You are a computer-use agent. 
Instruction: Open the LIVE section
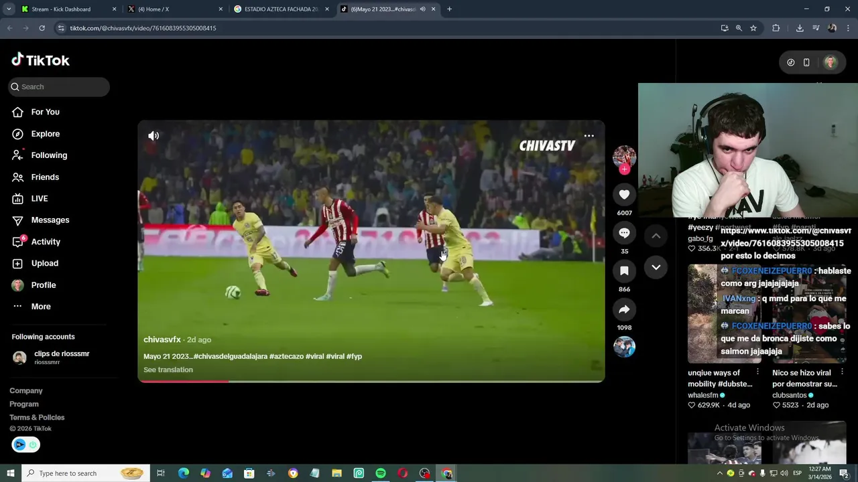tap(40, 198)
